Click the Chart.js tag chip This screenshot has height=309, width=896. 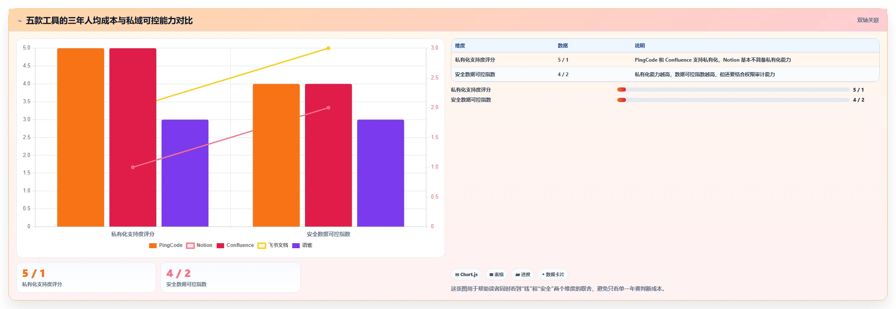coord(466,274)
